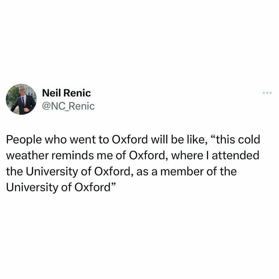
Task: Click Neil Renic's profile picture
Action: tap(21, 99)
